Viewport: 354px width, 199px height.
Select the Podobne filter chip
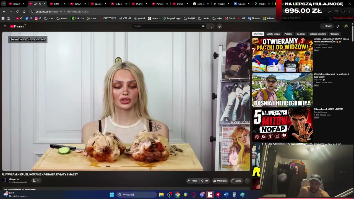click(x=288, y=34)
